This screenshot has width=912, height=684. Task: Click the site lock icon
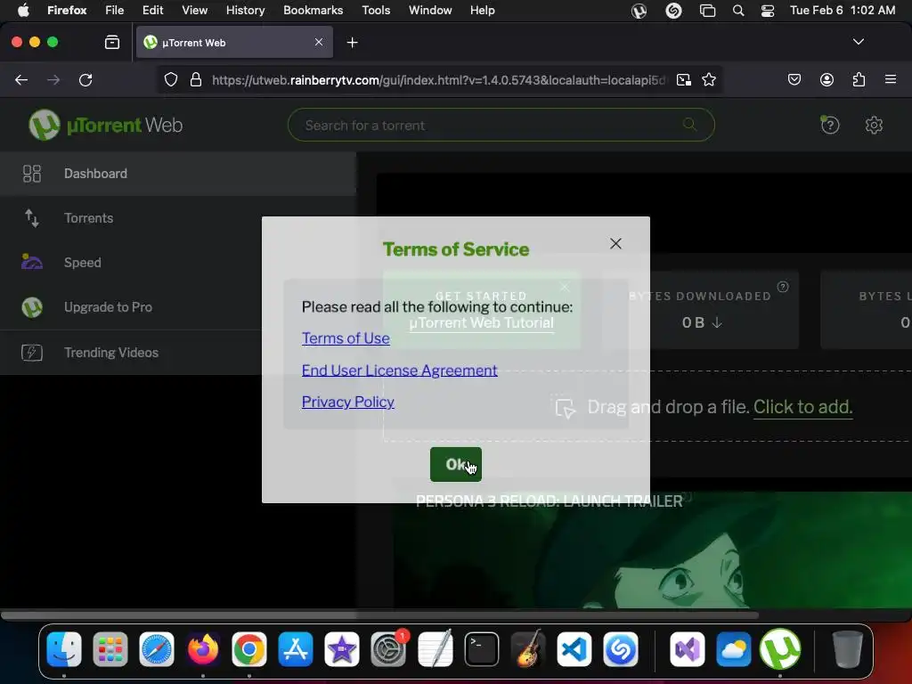pos(196,79)
